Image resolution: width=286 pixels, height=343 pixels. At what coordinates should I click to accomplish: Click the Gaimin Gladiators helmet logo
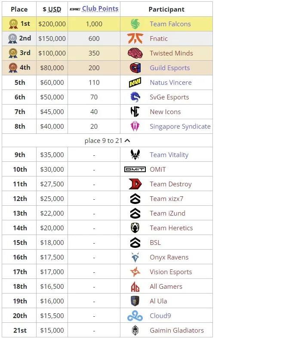[135, 331]
